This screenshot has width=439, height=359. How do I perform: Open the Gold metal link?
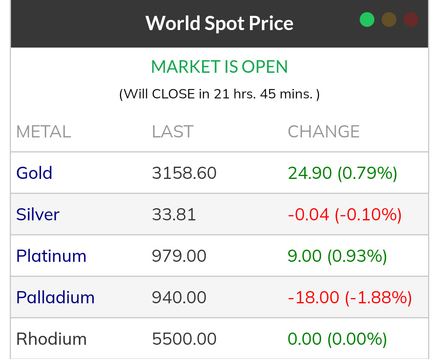pos(34,173)
